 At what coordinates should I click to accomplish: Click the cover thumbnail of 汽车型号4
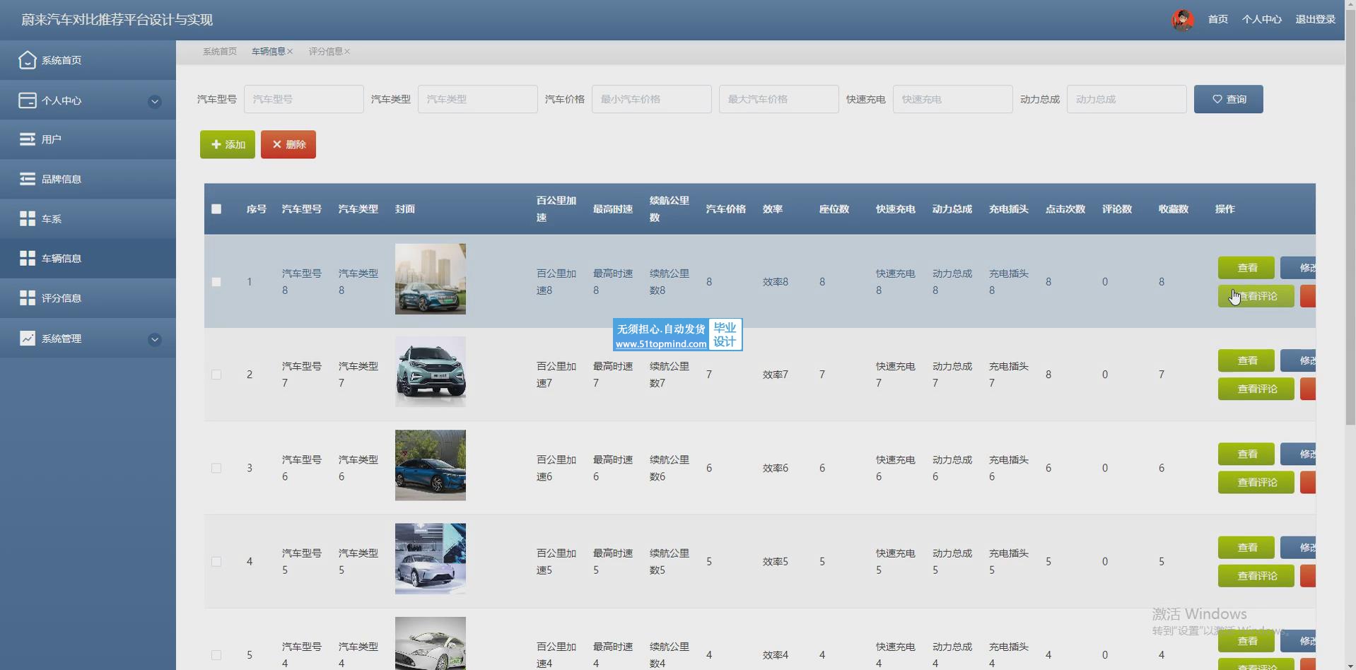pos(431,643)
